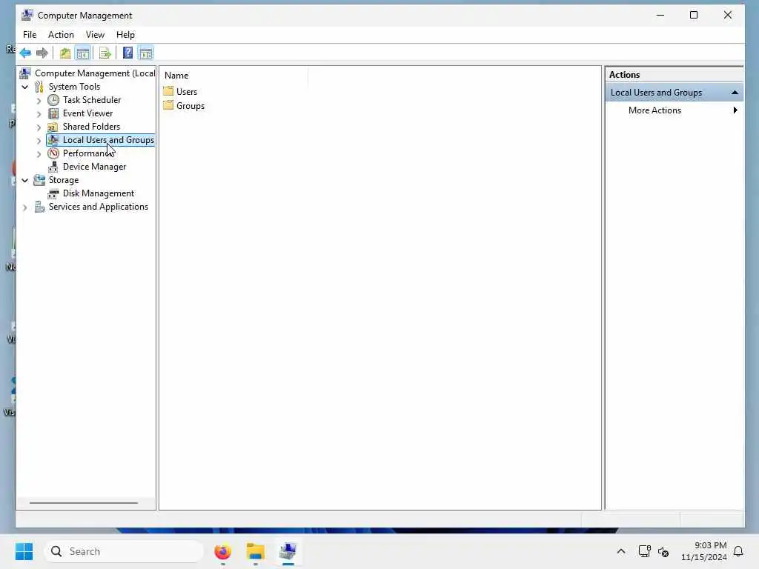Click More Actions in Actions pane
Screen dimensions: 759x569
pyautogui.click(x=654, y=110)
